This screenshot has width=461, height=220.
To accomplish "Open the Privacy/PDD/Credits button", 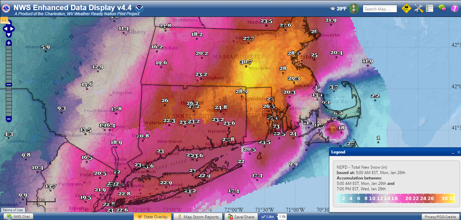I will tap(440, 217).
